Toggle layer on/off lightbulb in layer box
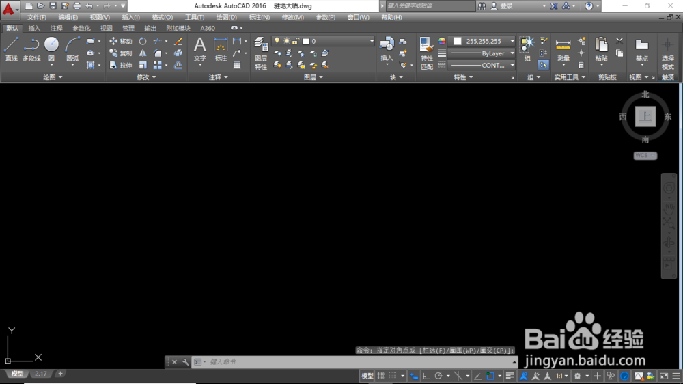The height and width of the screenshot is (384, 683). click(277, 41)
